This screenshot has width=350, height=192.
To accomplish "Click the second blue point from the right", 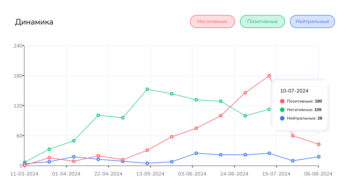I will 293,161.
